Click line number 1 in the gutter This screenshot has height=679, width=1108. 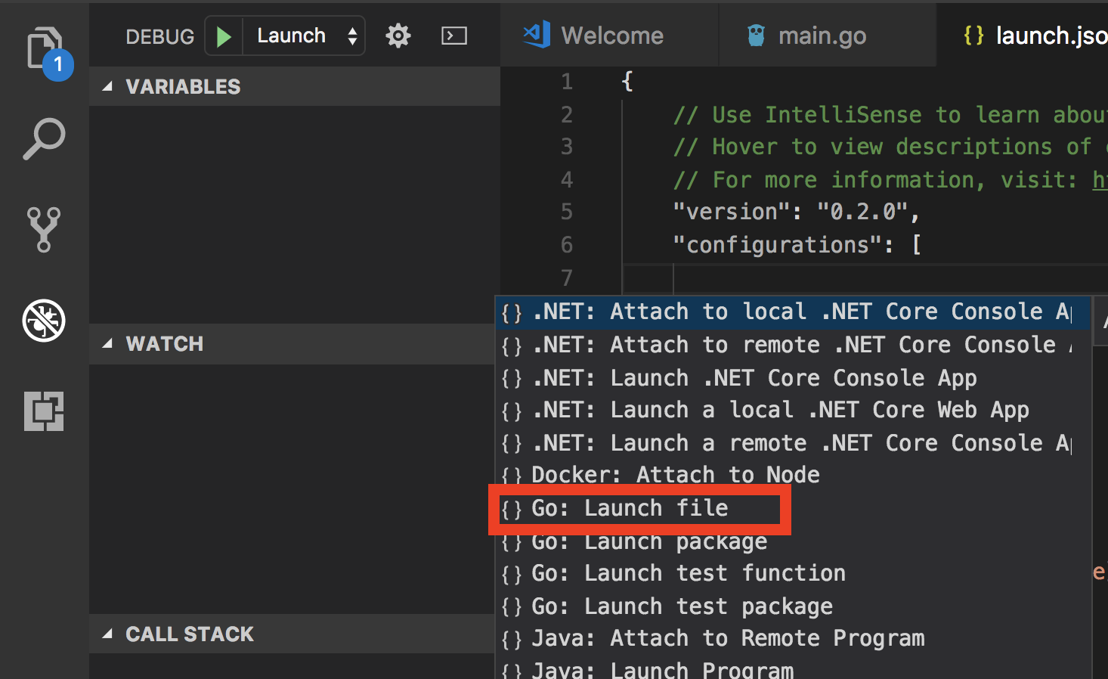pyautogui.click(x=567, y=82)
